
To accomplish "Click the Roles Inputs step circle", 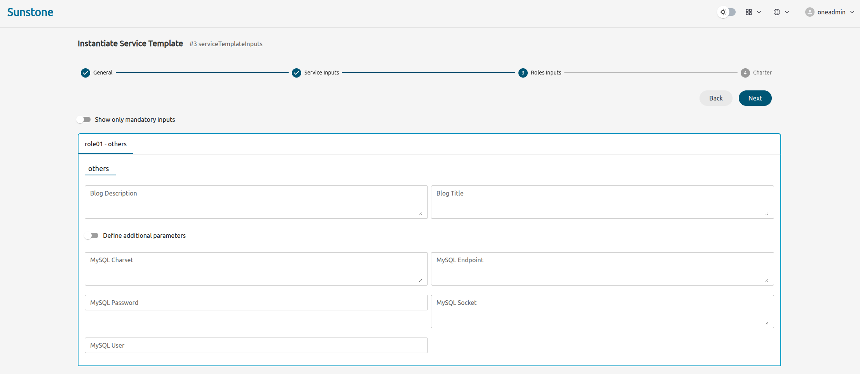I will [523, 73].
